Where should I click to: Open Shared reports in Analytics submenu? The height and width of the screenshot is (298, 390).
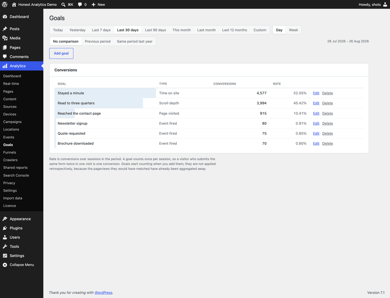click(15, 168)
